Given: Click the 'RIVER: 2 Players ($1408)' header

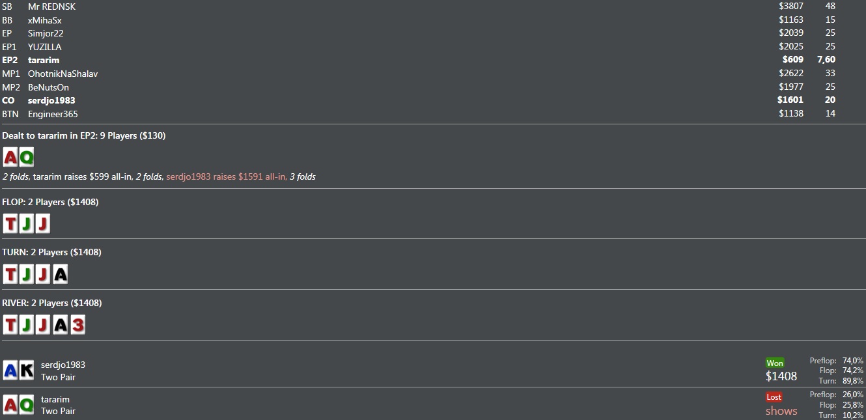Looking at the screenshot, I should click(52, 303).
